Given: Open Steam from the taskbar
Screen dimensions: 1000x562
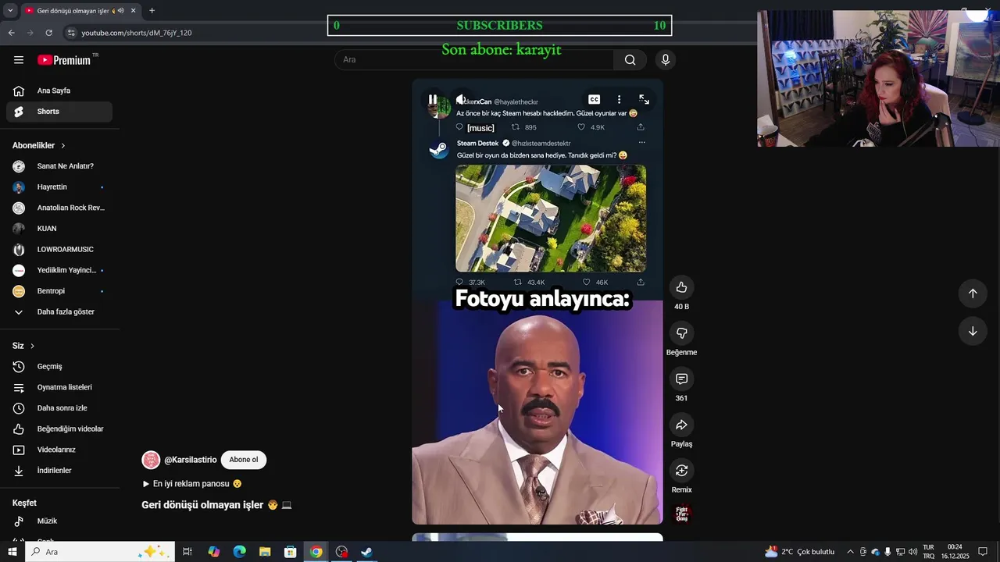Looking at the screenshot, I should pos(366,552).
